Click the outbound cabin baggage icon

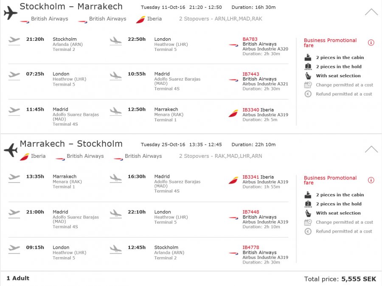[x=308, y=57]
